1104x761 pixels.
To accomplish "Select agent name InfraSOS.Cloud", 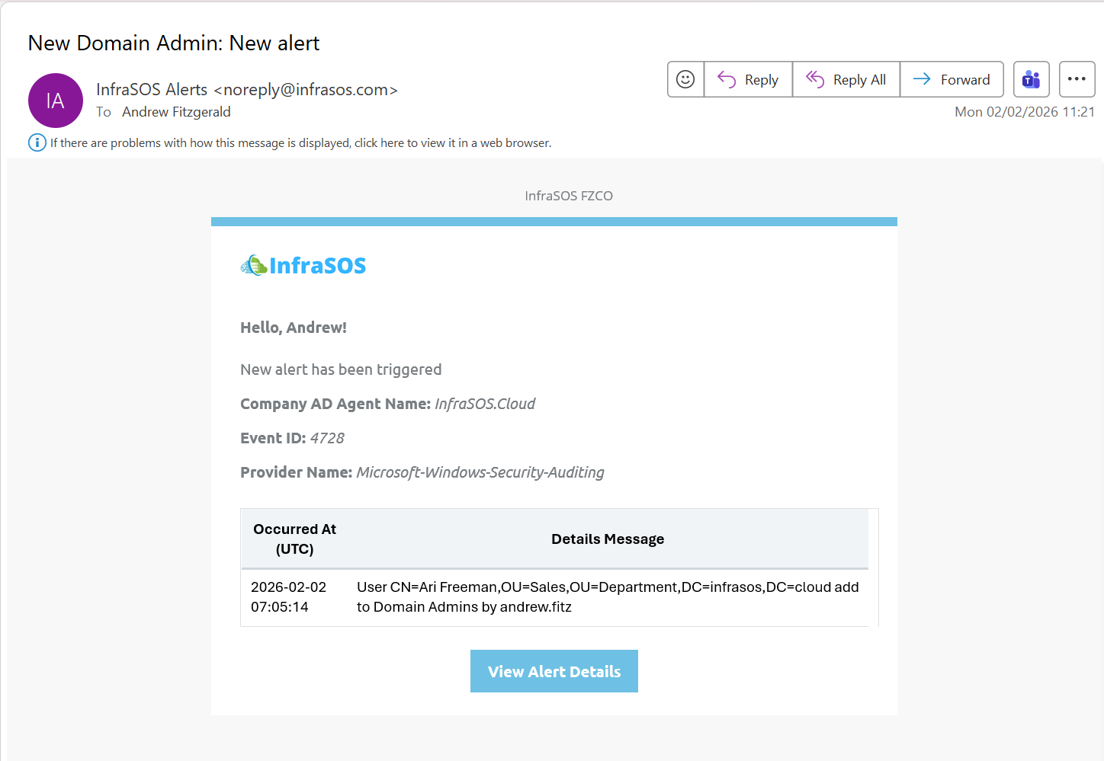I will click(x=485, y=404).
